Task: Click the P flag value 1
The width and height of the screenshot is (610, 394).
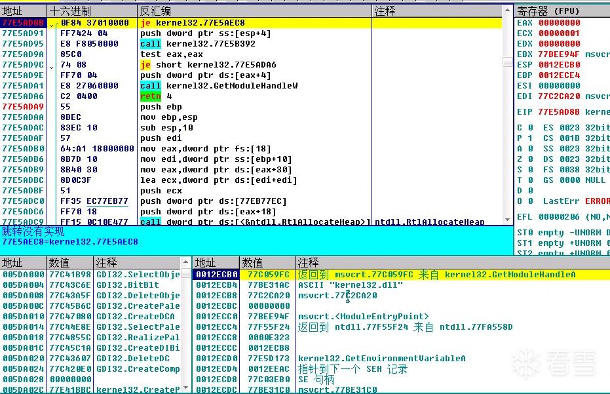Action: [530, 138]
